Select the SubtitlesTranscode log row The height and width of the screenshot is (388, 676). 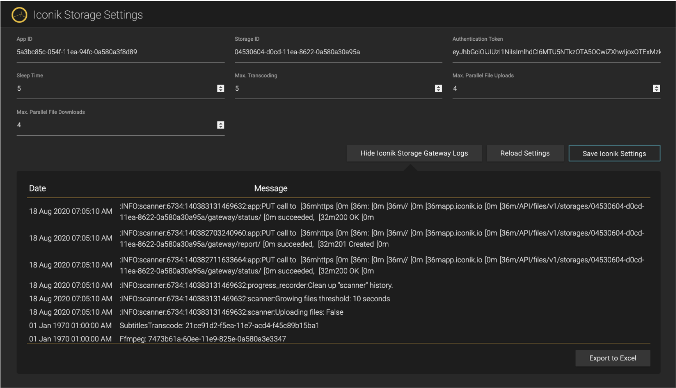(338, 326)
